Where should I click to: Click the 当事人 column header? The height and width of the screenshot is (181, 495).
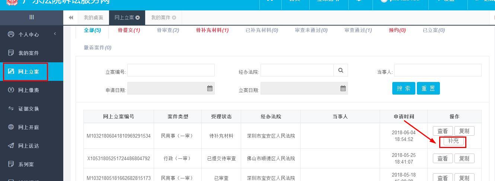click(x=340, y=116)
